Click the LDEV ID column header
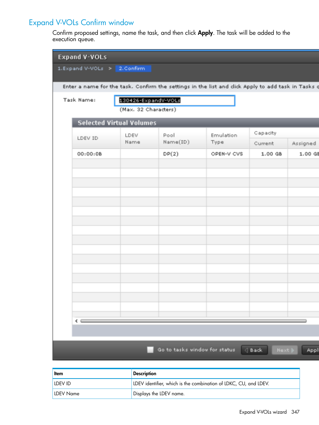Image resolution: width=319 pixels, height=425 pixels. tap(96, 138)
